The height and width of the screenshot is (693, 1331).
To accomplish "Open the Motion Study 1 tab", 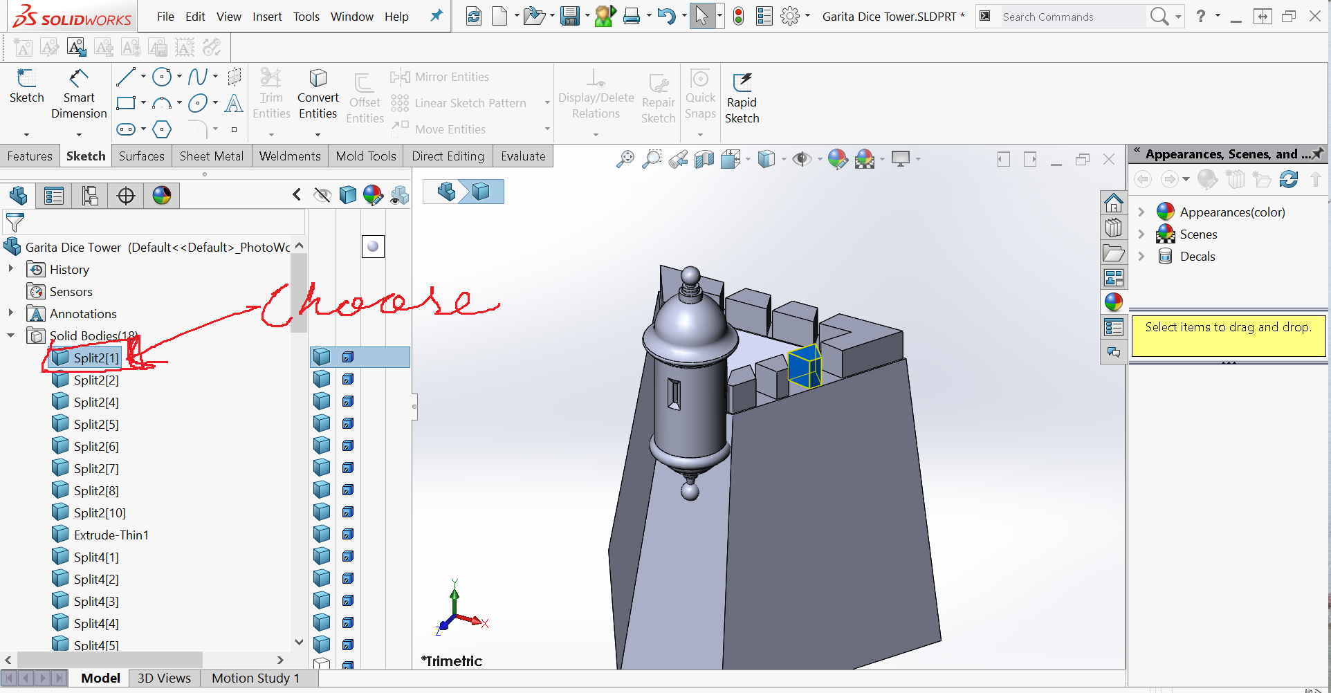I will (x=255, y=678).
